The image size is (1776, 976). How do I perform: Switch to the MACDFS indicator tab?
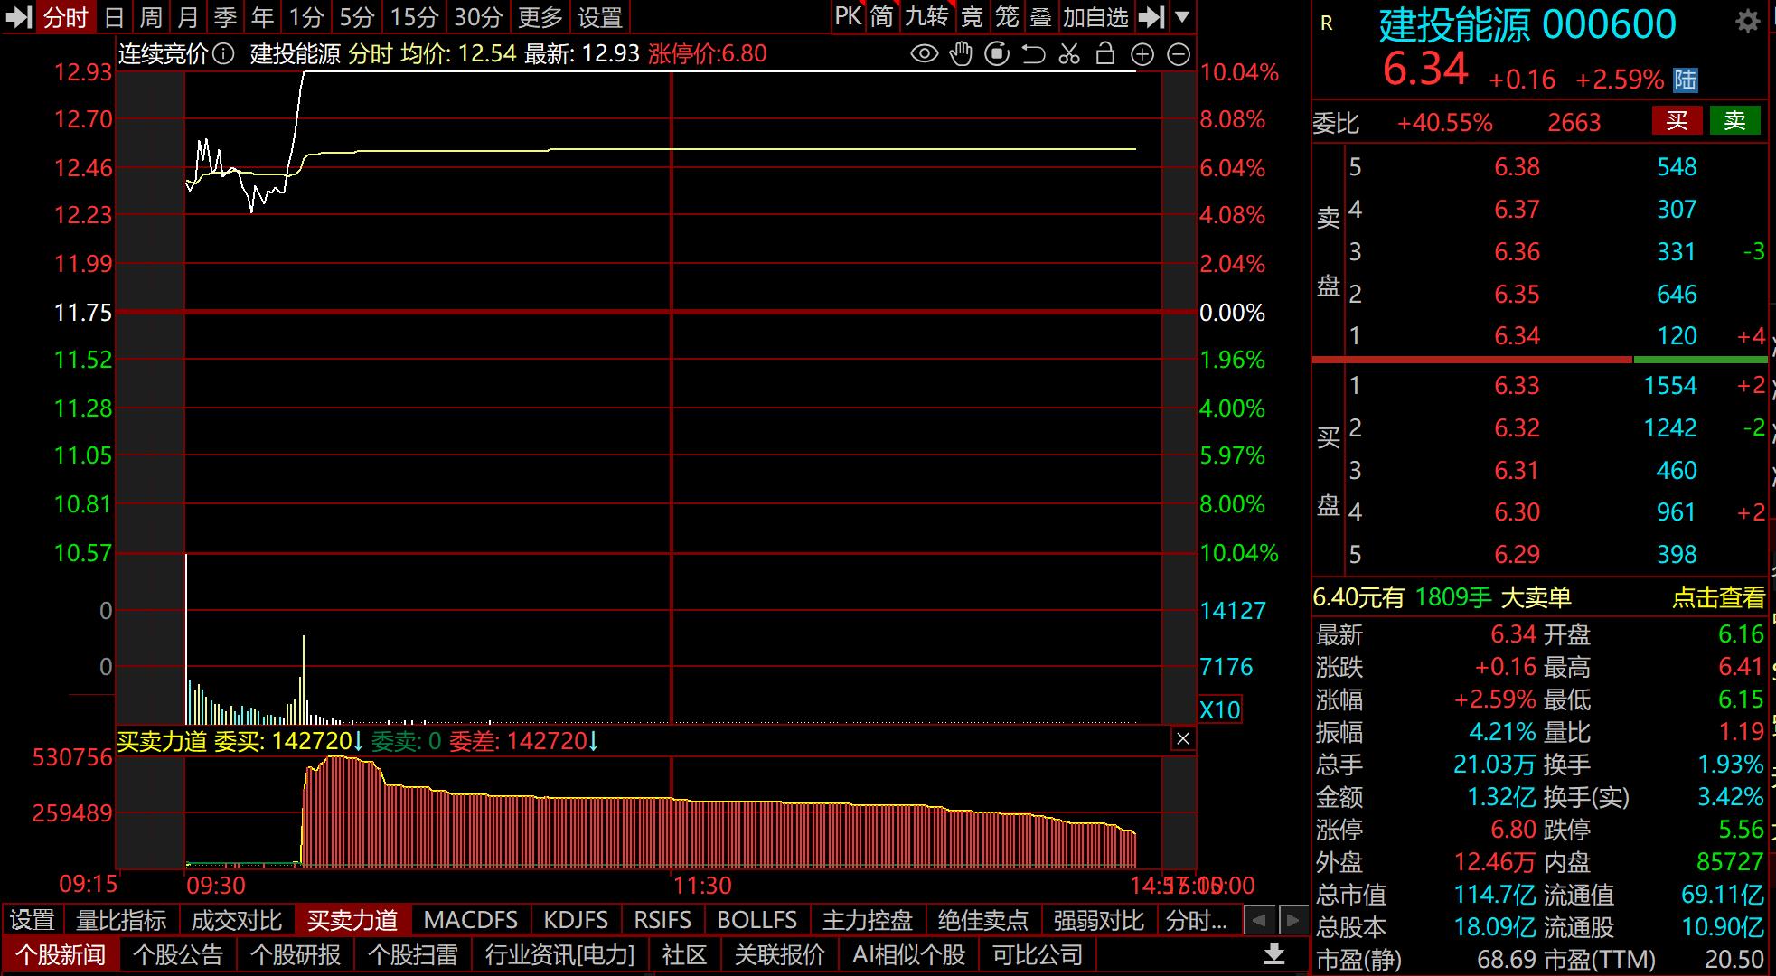470,920
